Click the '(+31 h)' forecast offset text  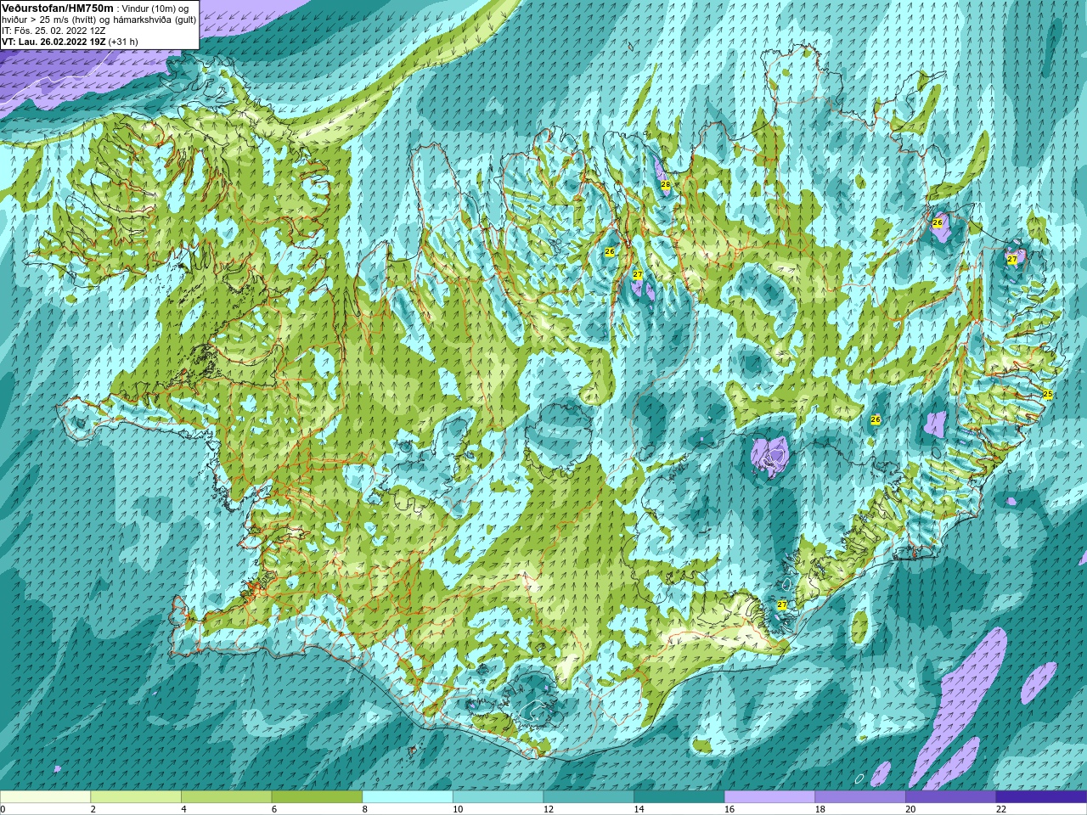[x=123, y=41]
